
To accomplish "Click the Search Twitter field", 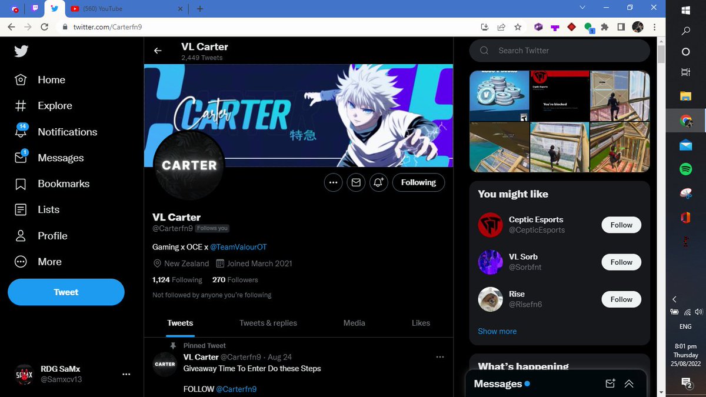I will (560, 51).
